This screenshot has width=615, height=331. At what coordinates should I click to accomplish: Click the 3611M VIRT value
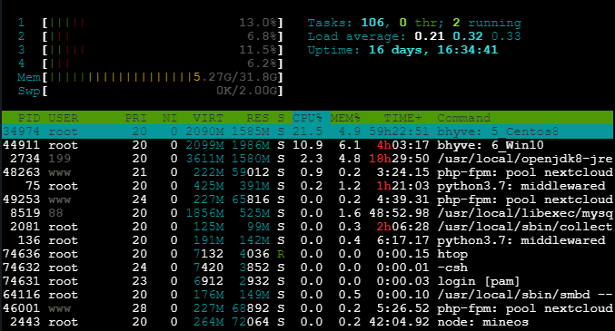click(x=204, y=159)
